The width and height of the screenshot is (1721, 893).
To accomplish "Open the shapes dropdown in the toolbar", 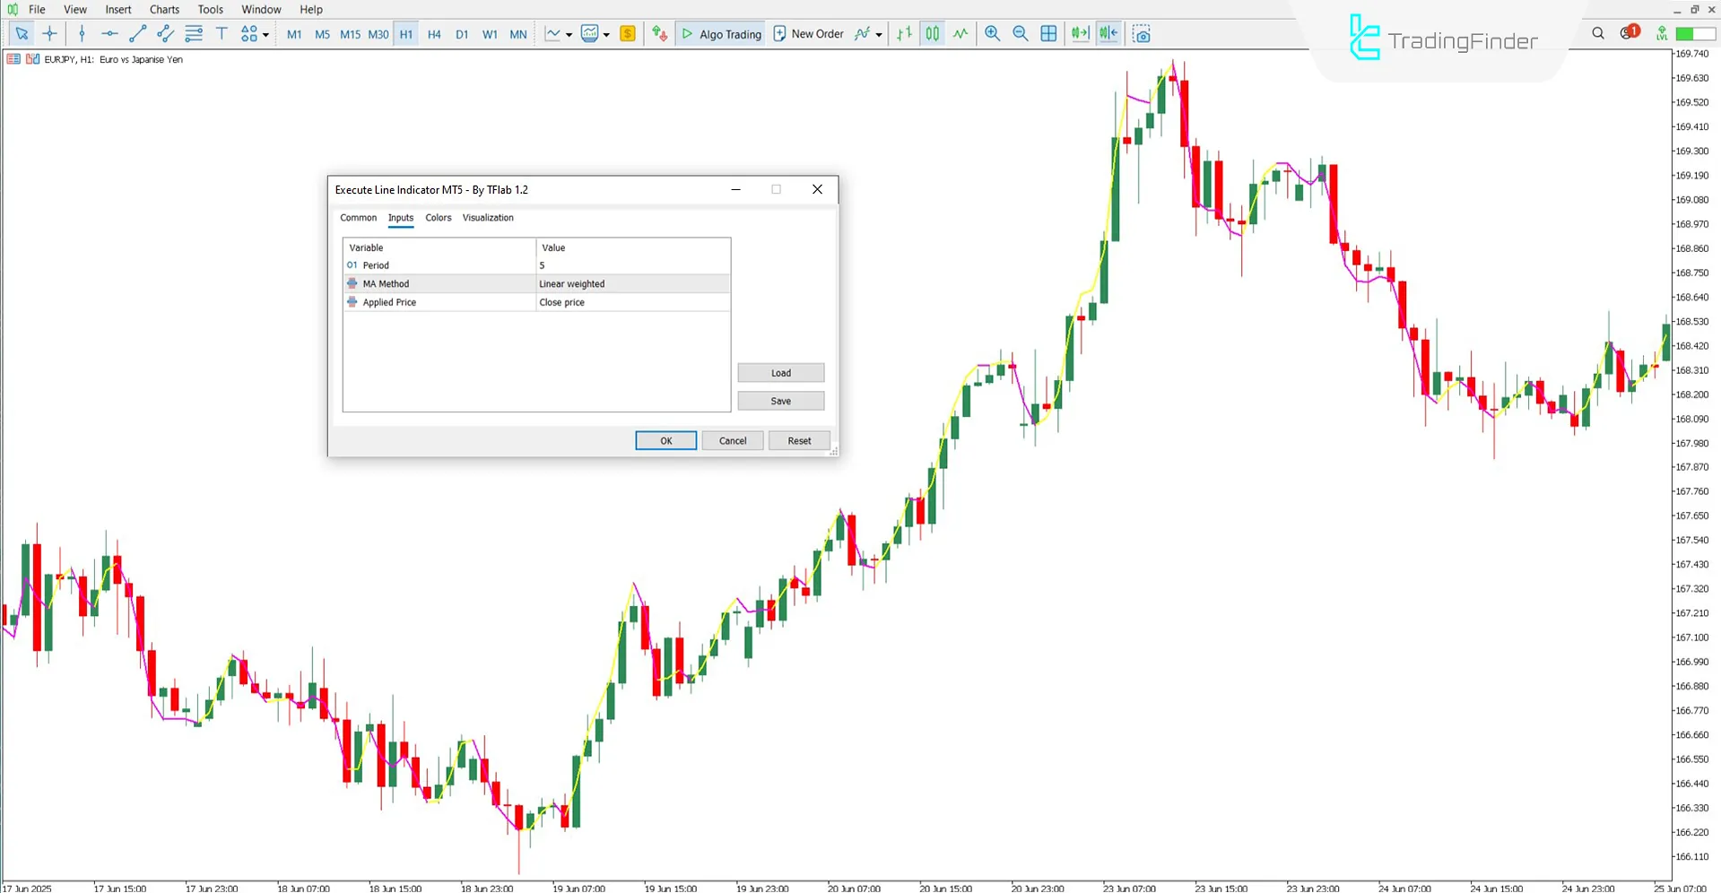I will click(263, 33).
